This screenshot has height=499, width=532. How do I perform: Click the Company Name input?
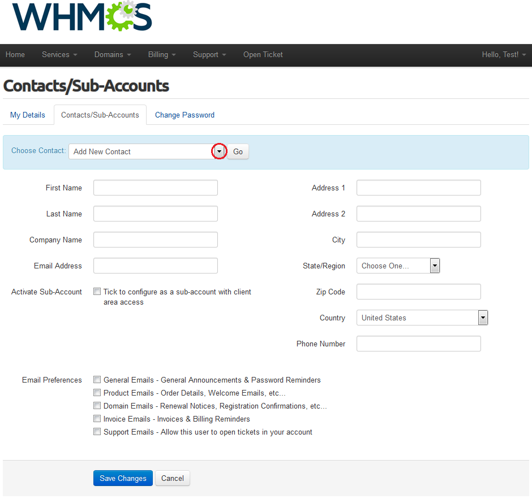coord(156,240)
